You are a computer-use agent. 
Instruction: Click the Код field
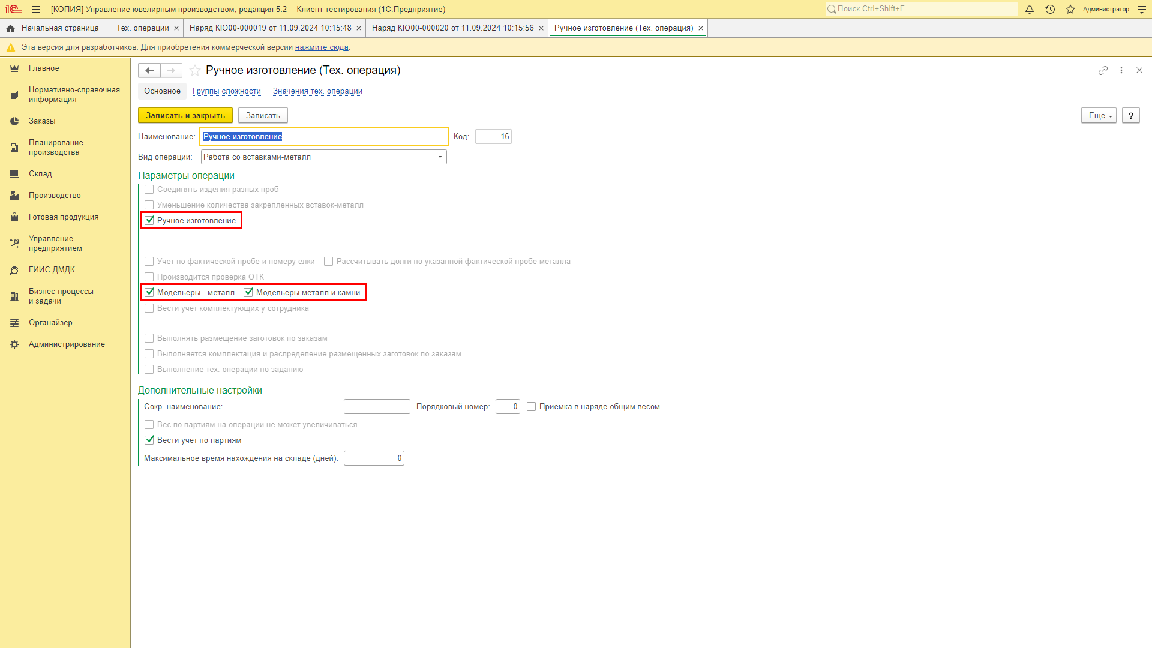(x=493, y=136)
